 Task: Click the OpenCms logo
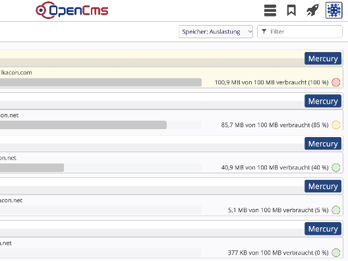(x=72, y=10)
